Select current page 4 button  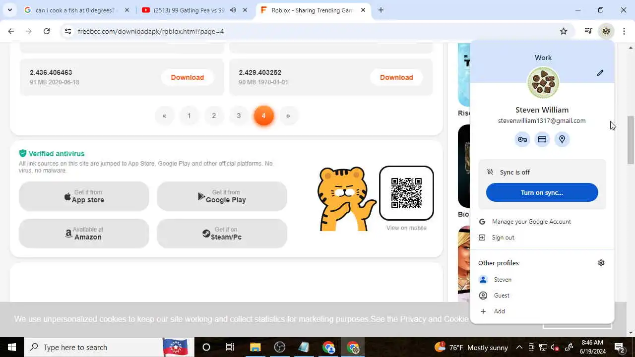click(263, 116)
